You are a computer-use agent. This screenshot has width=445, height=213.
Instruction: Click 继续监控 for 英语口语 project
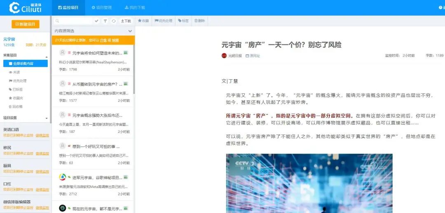[x=42, y=135]
